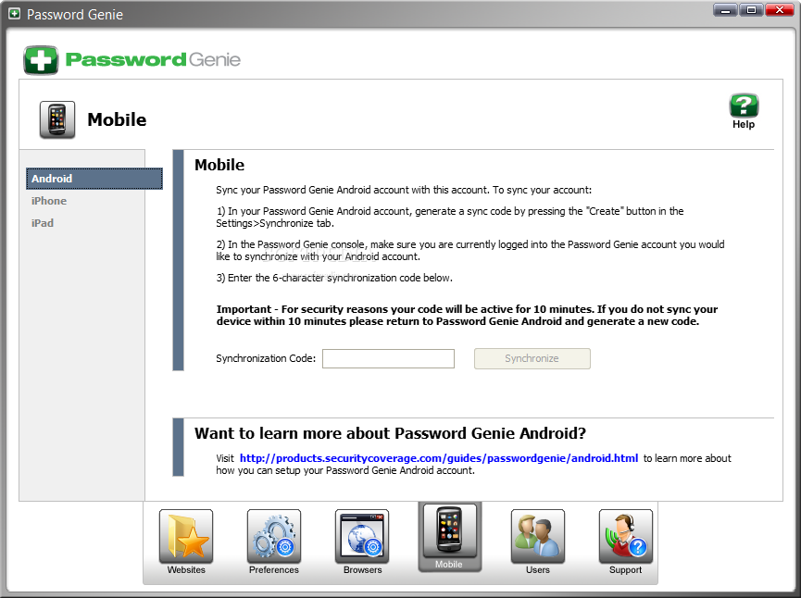
Task: Open the Support agent icon
Action: [x=626, y=536]
